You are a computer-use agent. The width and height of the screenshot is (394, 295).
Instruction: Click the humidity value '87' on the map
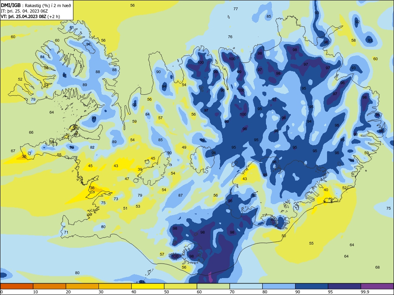coord(180,195)
